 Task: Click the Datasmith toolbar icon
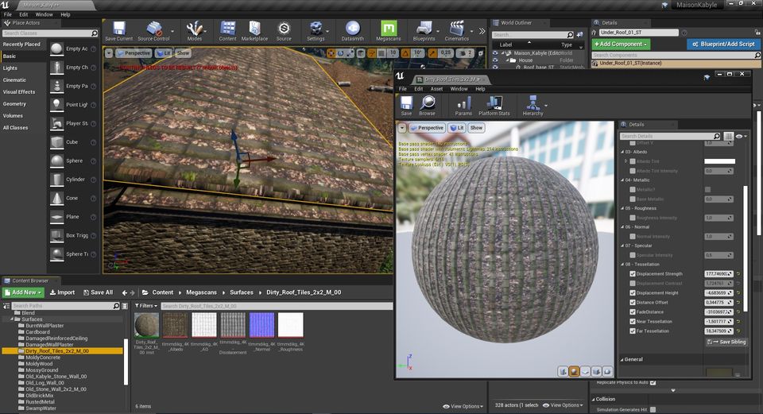pos(352,31)
